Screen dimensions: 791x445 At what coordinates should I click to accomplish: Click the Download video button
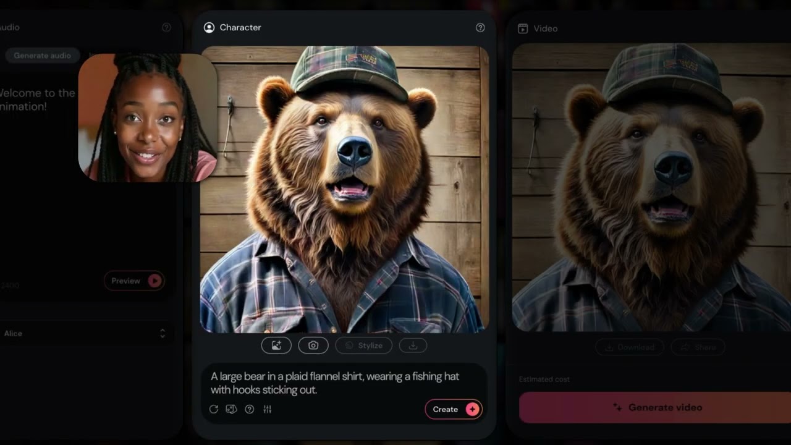(630, 347)
